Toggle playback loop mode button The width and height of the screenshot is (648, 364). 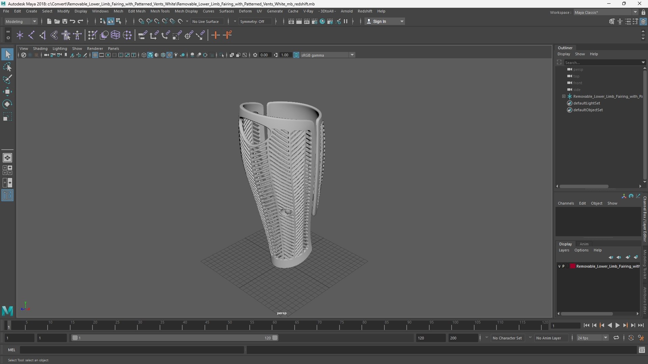pyautogui.click(x=616, y=338)
